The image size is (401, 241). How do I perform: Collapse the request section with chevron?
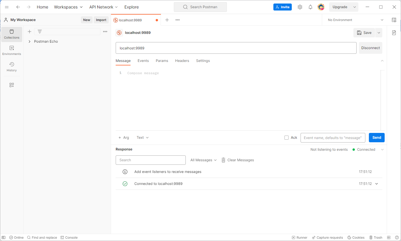tap(382, 61)
